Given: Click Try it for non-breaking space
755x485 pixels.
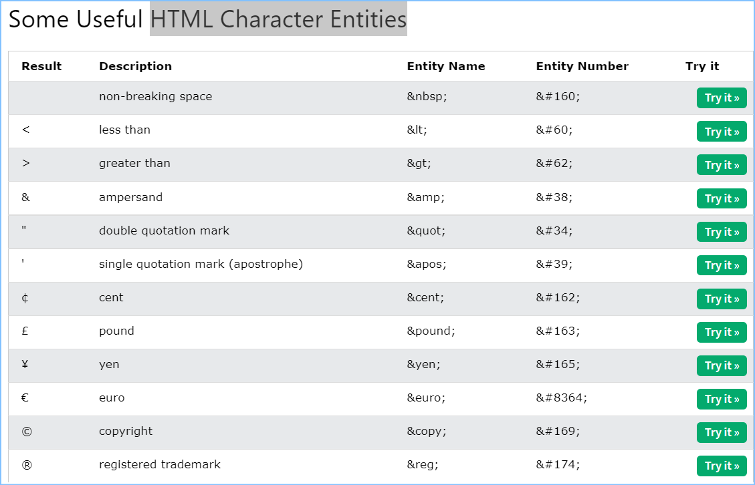Looking at the screenshot, I should (722, 98).
